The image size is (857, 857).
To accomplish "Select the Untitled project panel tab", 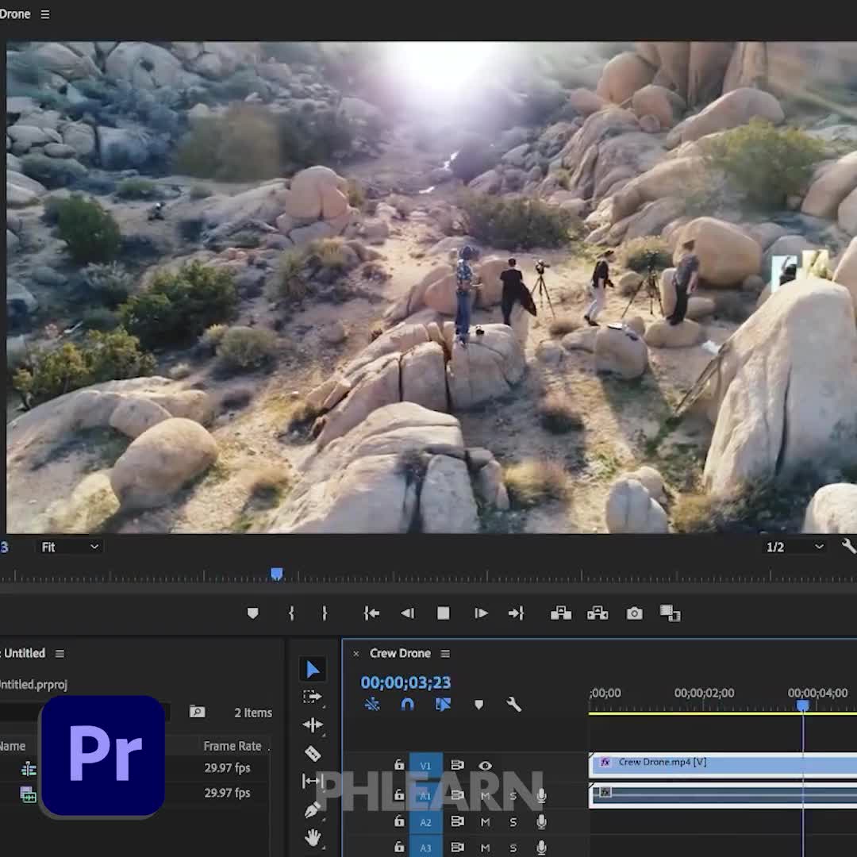I will (24, 653).
